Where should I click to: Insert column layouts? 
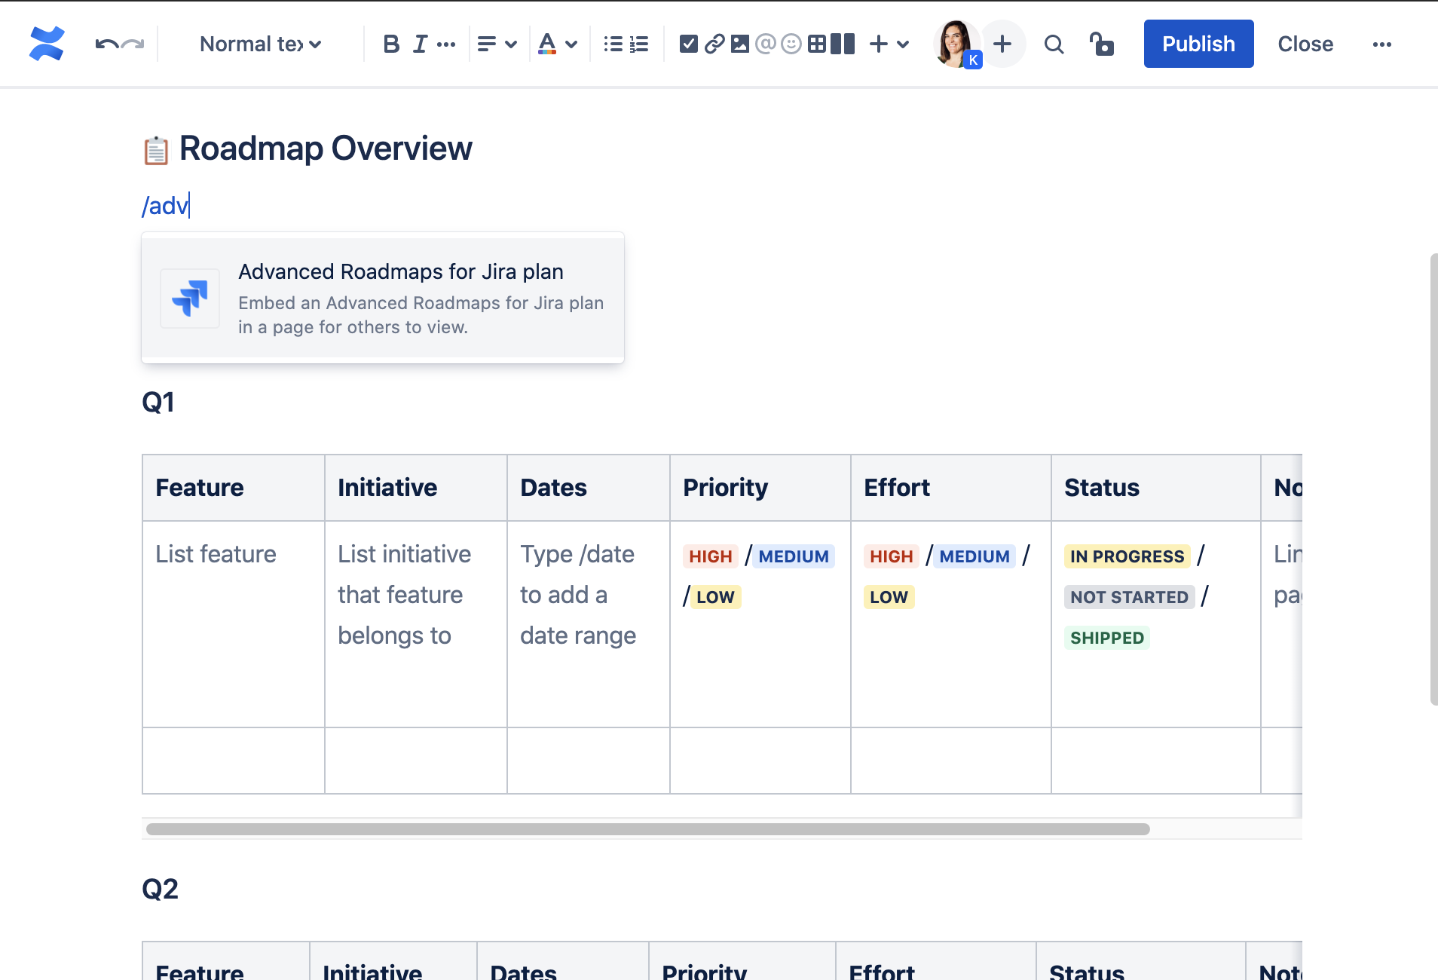click(x=843, y=44)
